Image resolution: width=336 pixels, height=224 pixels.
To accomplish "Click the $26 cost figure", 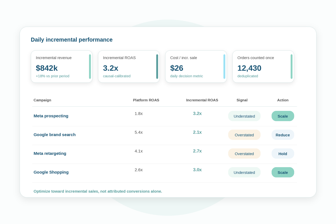I will tap(177, 68).
